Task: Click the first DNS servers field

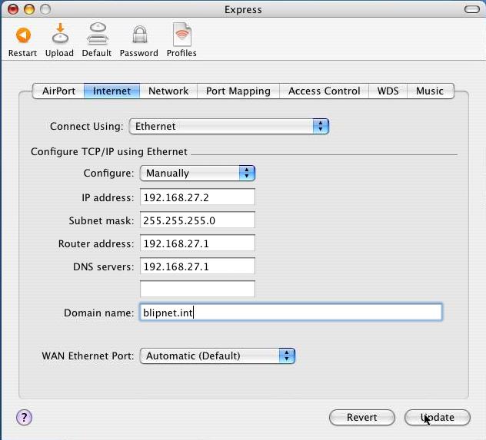Action: 198,266
